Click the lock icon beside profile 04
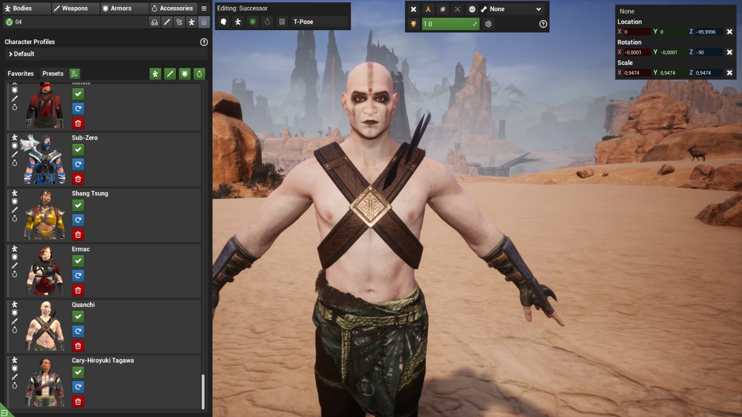Image resolution: width=742 pixels, height=417 pixels. pyautogui.click(x=204, y=22)
